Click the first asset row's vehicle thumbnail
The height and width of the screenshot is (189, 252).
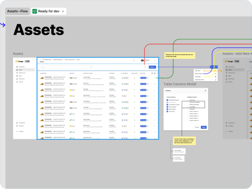click(42, 78)
